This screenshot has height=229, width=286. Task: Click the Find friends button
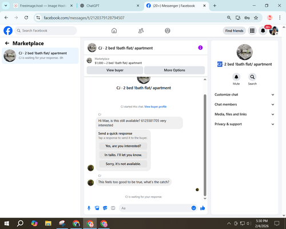[234, 31]
